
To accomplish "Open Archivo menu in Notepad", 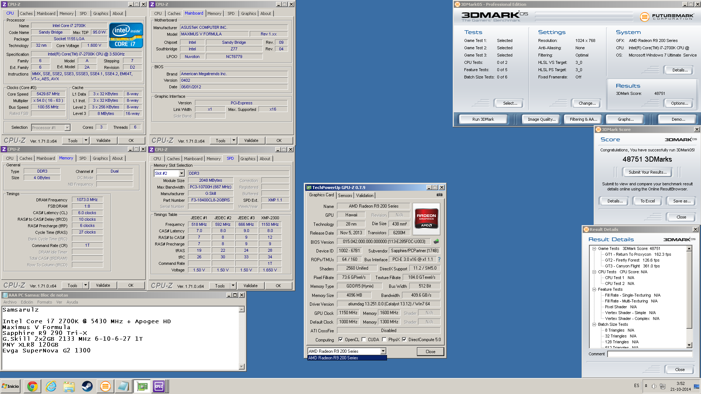I will pyautogui.click(x=10, y=302).
